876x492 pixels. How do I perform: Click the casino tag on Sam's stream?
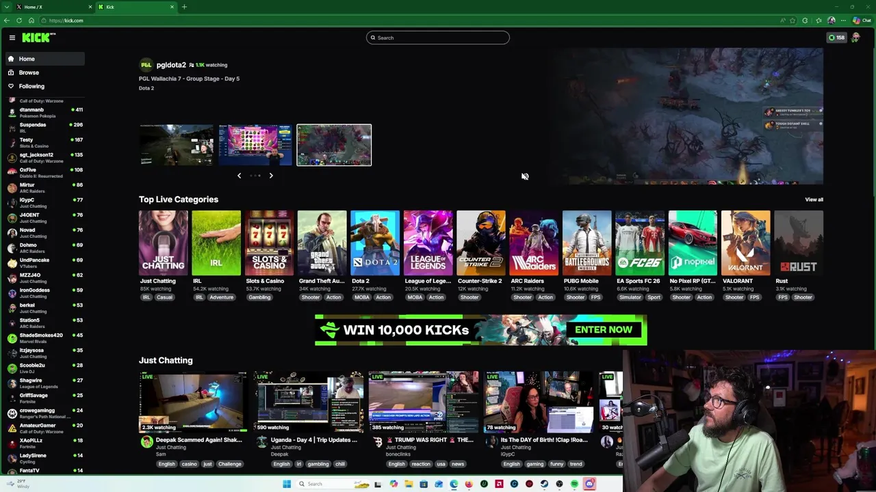tap(189, 464)
